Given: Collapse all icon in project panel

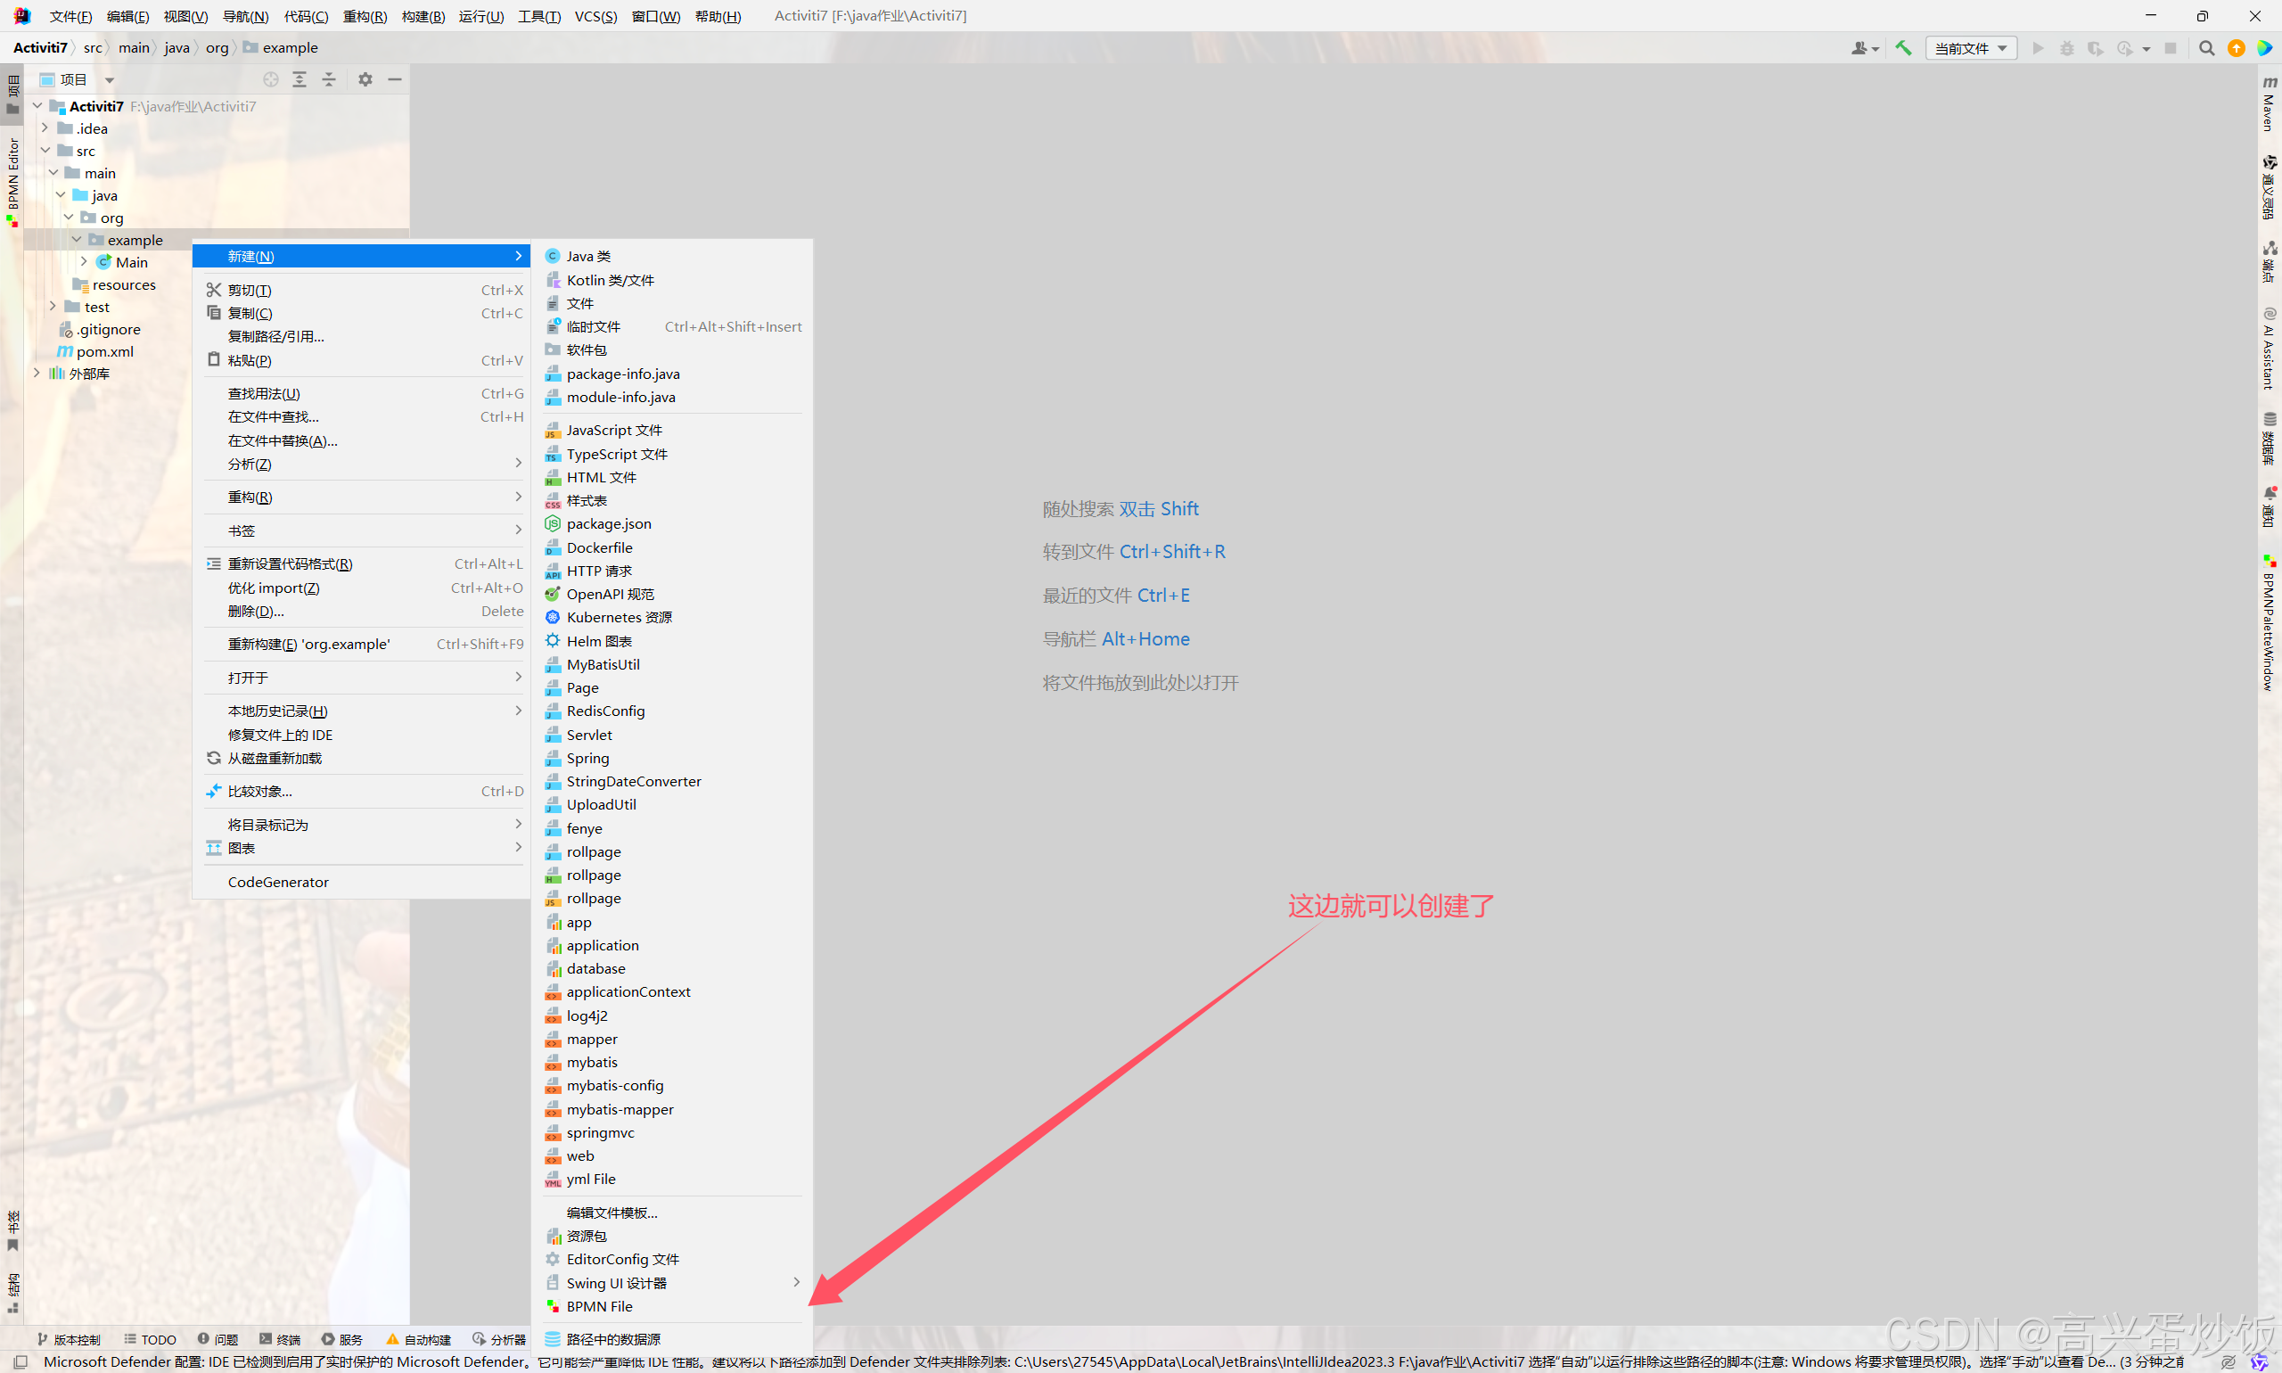Looking at the screenshot, I should pyautogui.click(x=328, y=79).
